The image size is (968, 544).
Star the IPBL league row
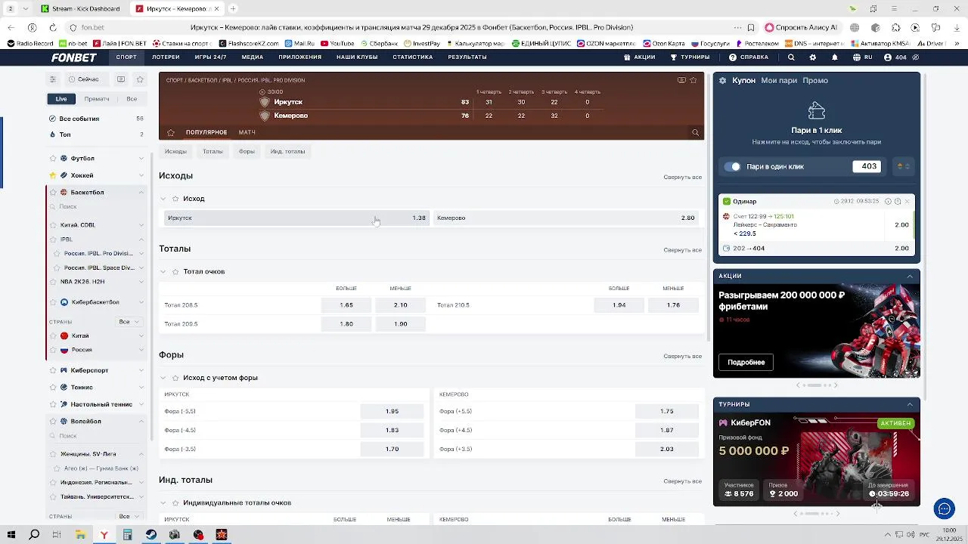[x=53, y=240]
